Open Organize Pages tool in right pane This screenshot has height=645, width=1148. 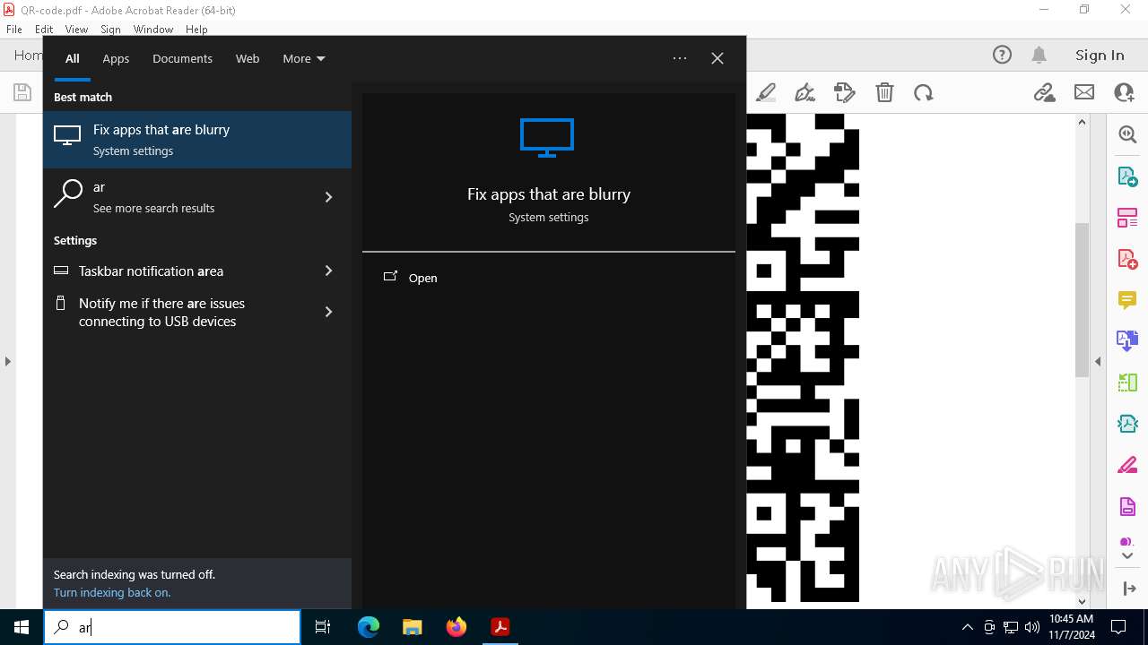[1127, 383]
